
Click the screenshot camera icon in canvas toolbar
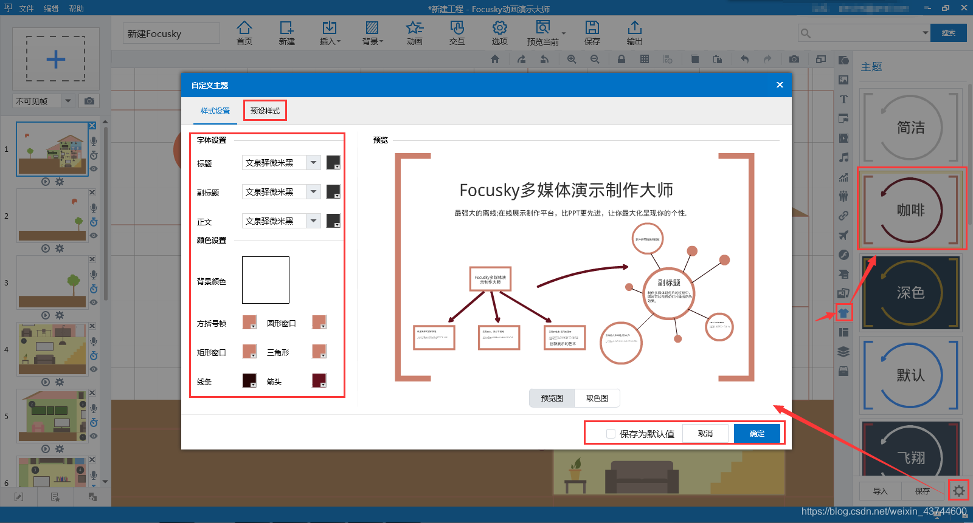794,59
